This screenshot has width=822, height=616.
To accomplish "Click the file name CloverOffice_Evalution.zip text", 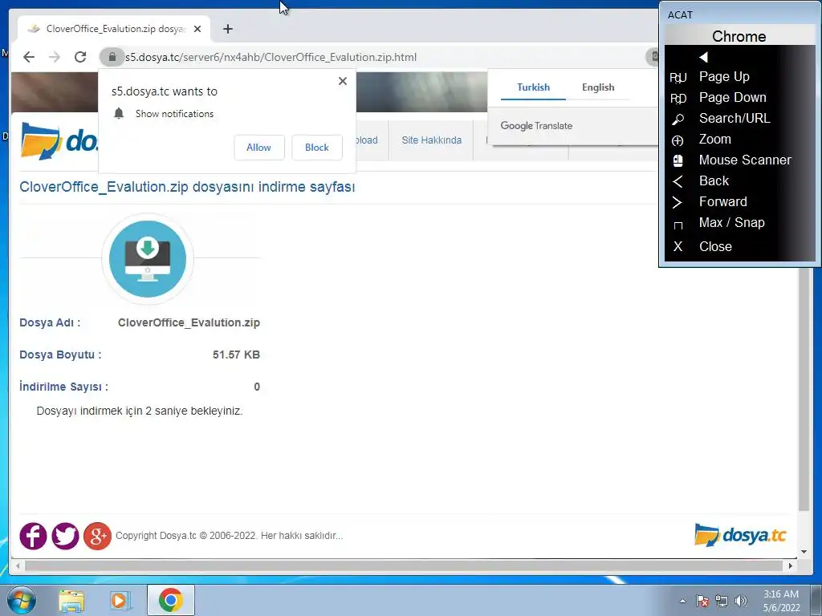I will click(189, 322).
